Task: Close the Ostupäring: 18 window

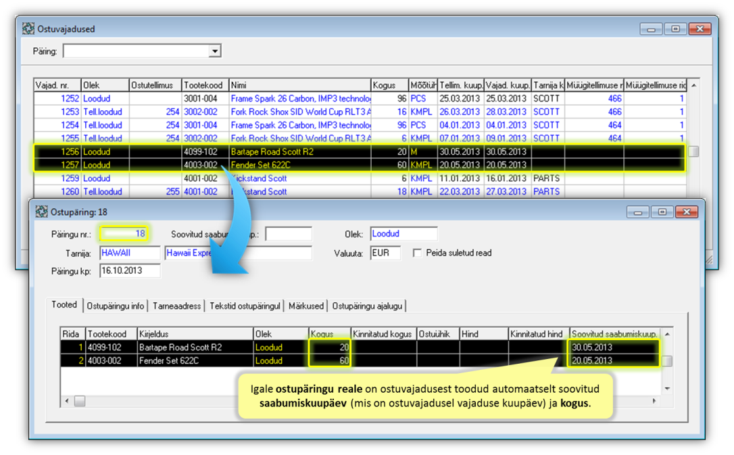Action: tap(686, 212)
